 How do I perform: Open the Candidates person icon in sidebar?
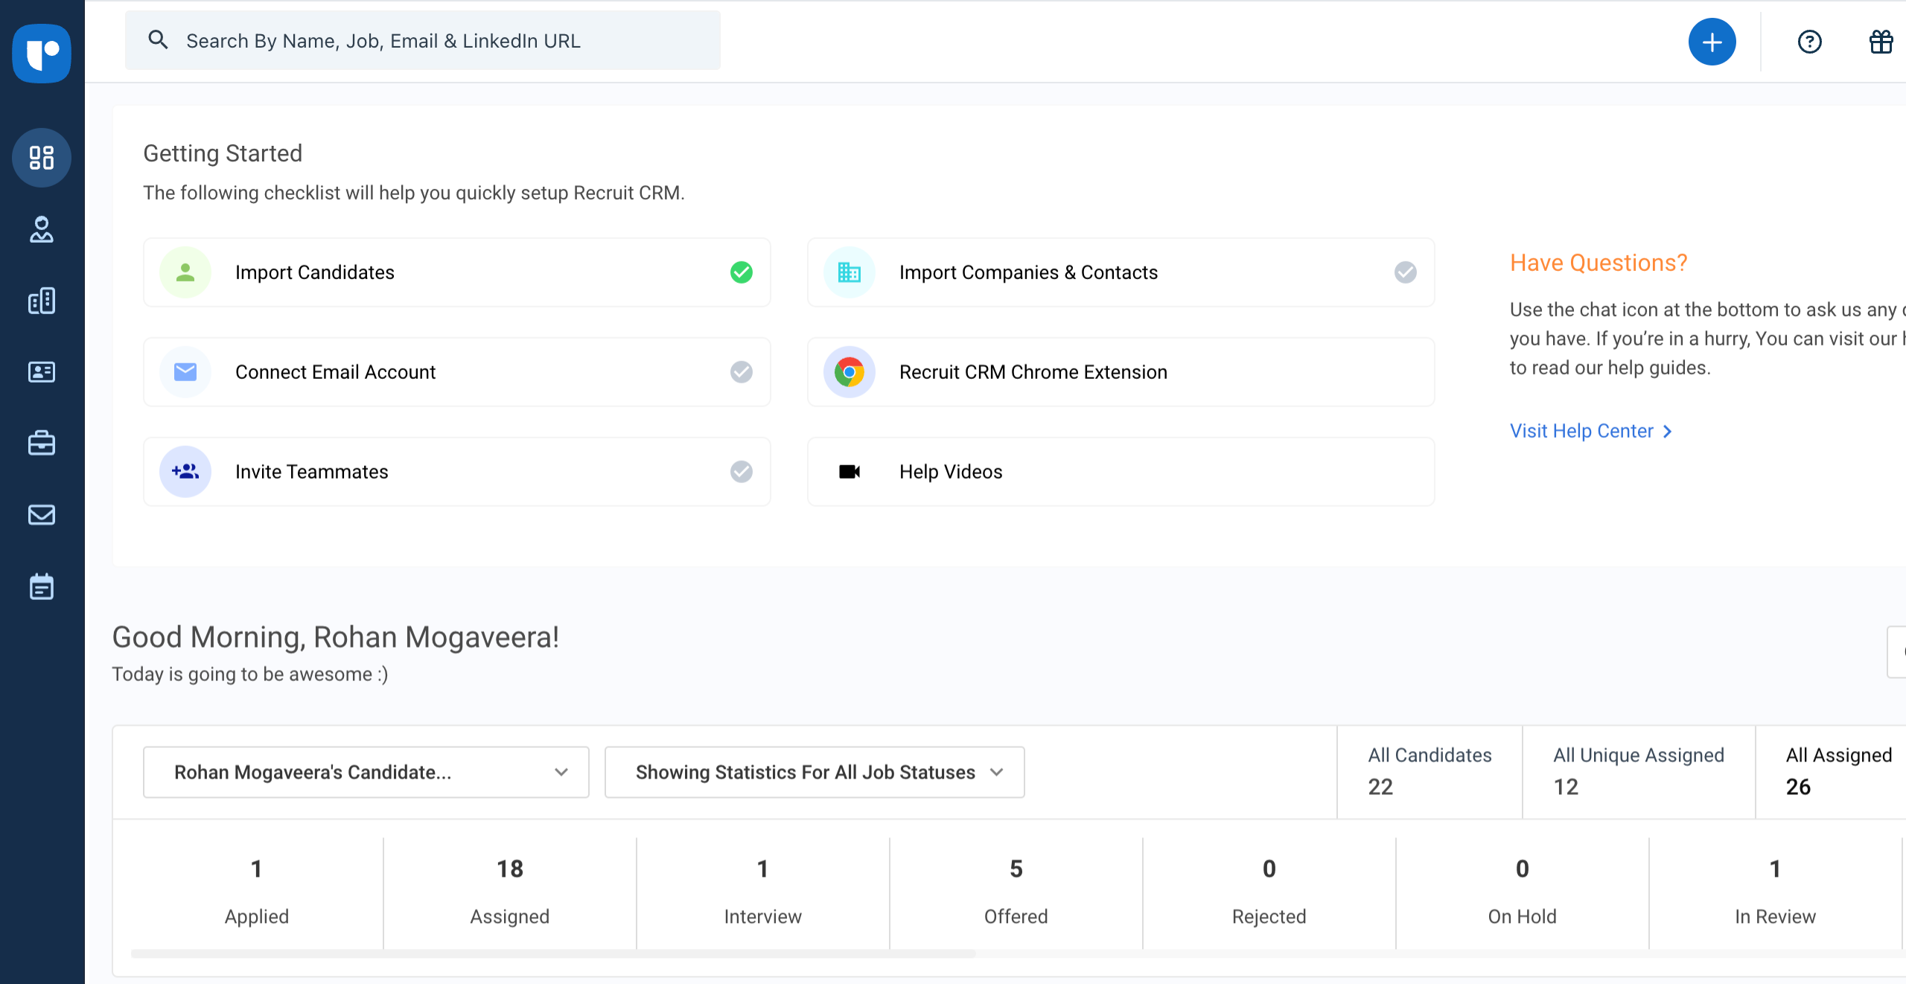click(x=42, y=229)
